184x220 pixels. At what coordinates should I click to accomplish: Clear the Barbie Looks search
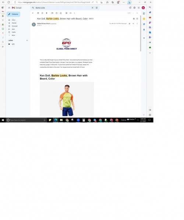coord(92,8)
